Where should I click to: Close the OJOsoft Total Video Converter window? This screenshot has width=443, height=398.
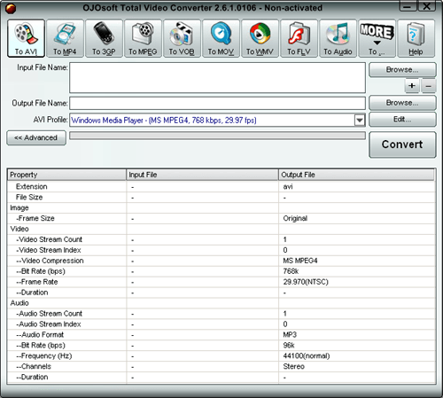[427, 6]
